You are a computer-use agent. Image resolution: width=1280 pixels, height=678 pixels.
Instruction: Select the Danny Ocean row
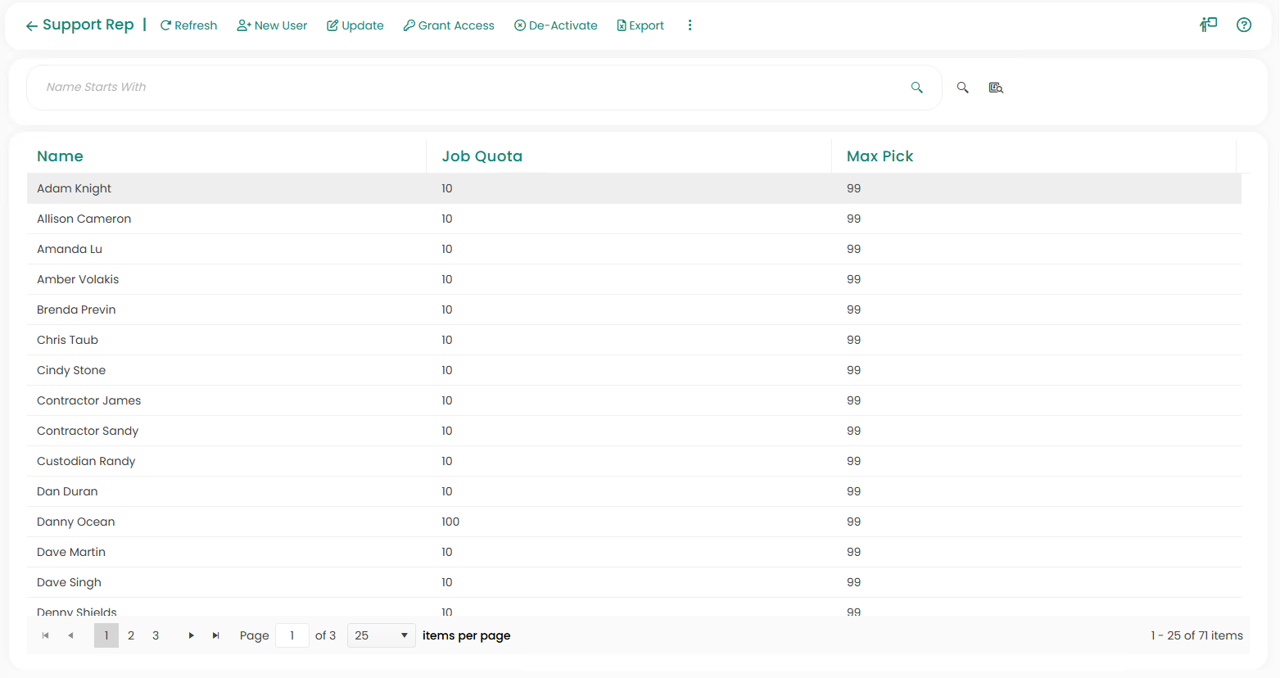(76, 522)
